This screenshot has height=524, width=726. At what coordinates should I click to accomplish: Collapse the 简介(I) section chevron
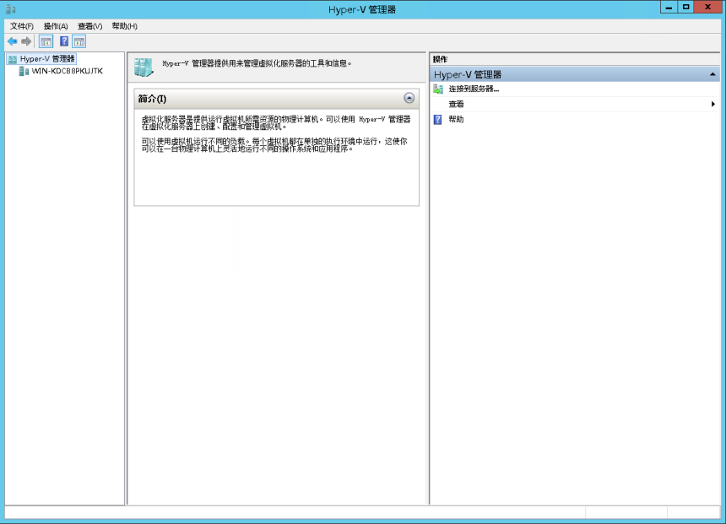point(409,98)
